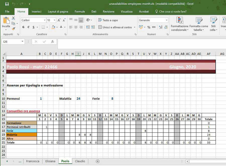The image size is (226, 166).
Task: Center text horizontally
Action: point(76,27)
